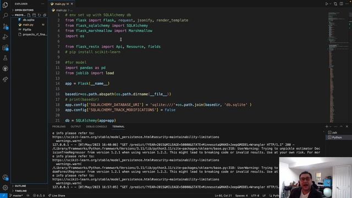Image resolution: width=352 pixels, height=198 pixels.
Task: Open the Extensions view
Action: [x=5, y=47]
